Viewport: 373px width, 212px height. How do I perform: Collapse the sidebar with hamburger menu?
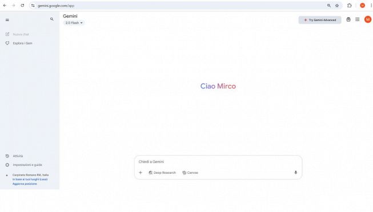tap(7, 20)
